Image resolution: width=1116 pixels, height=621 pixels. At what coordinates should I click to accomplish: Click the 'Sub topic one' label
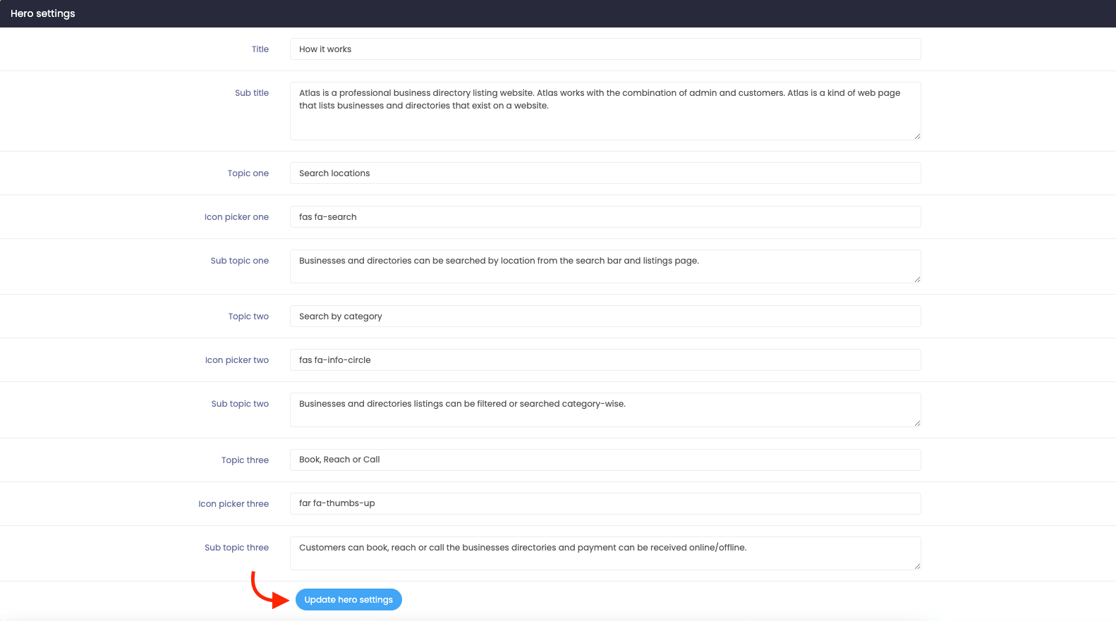[x=240, y=261]
